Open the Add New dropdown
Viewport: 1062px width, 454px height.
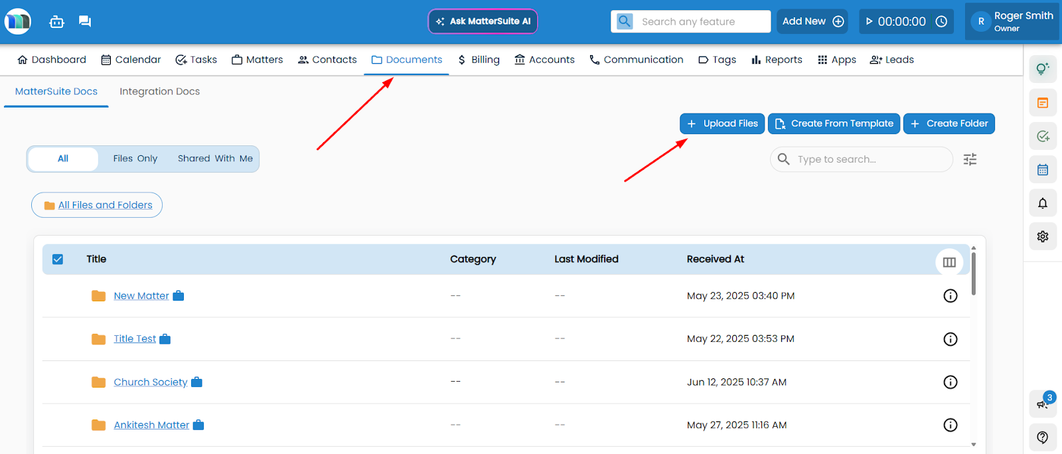click(x=812, y=21)
